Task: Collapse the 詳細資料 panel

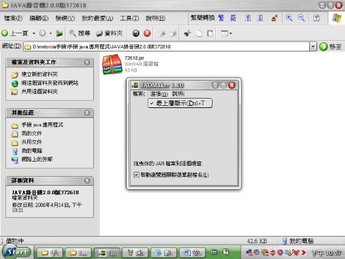Action: point(87,181)
